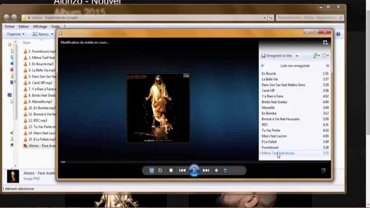Click Enregistrer la liste button
Image resolution: width=370 pixels, height=208 pixels.
pos(277,55)
